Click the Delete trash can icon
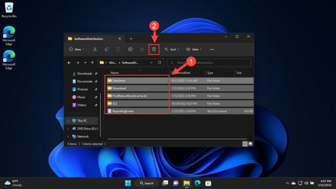336x189 pixels. [154, 49]
